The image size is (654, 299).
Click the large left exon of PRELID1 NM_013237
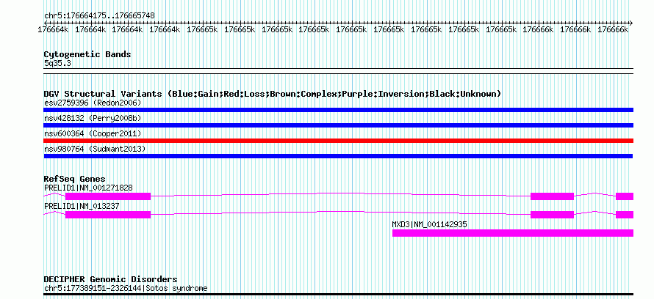click(x=108, y=215)
